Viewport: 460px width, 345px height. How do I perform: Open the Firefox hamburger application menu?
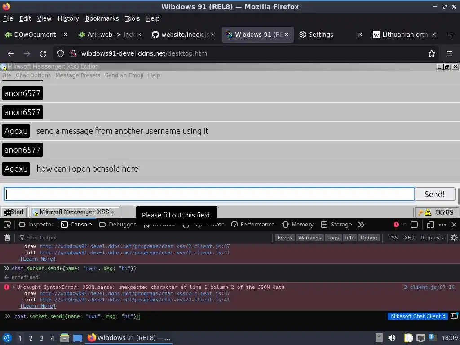point(449,54)
